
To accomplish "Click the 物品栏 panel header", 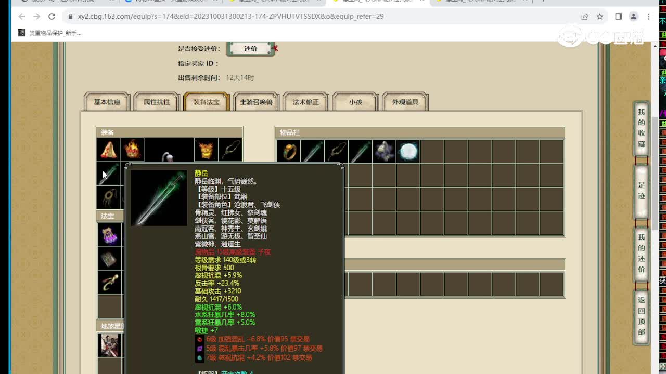I will 420,132.
